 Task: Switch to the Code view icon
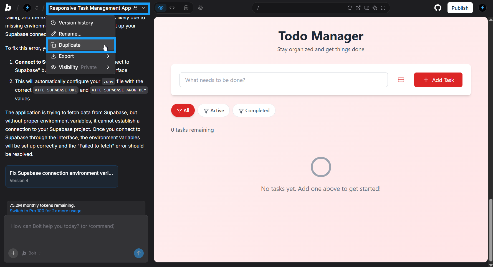[x=172, y=8]
